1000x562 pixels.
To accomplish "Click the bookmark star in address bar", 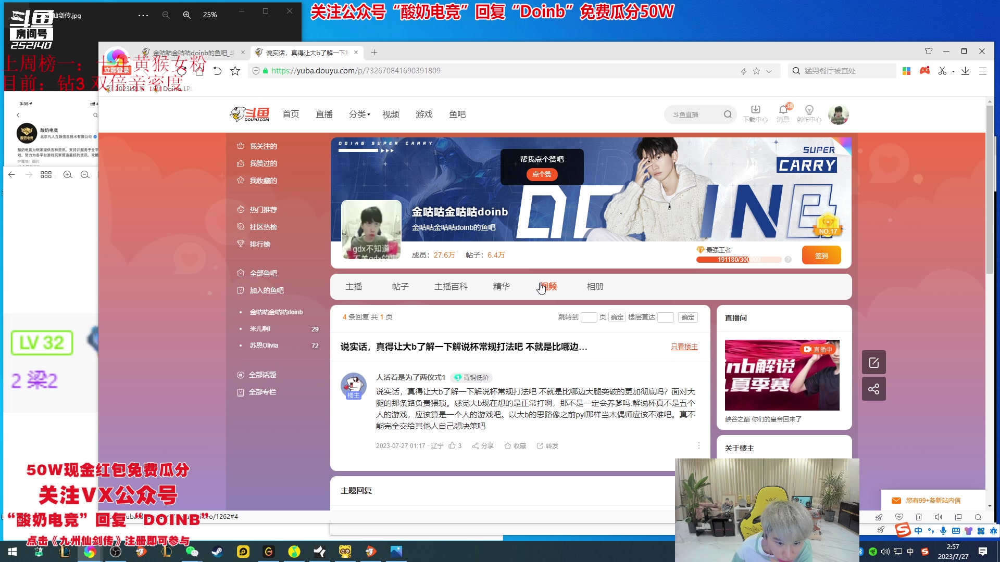I will point(756,71).
